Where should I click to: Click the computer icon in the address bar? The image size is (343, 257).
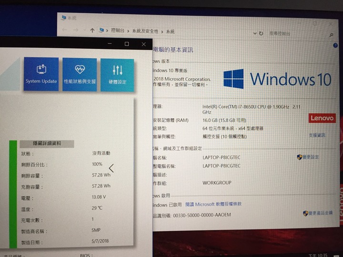(101, 30)
